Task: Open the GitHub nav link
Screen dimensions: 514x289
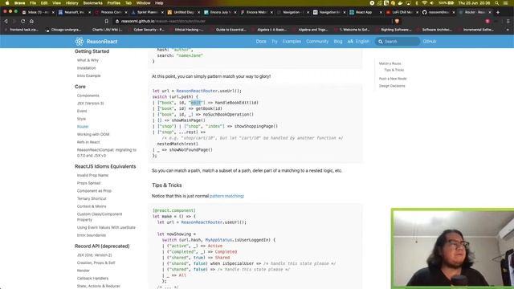Action: click(430, 42)
